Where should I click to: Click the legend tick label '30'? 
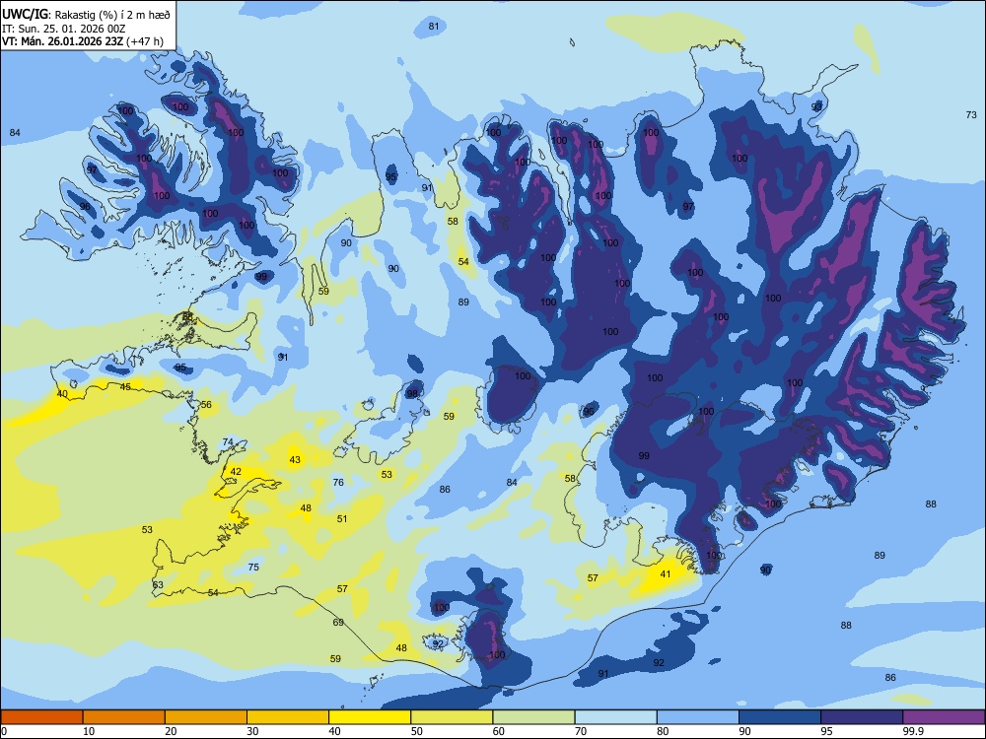(x=252, y=731)
